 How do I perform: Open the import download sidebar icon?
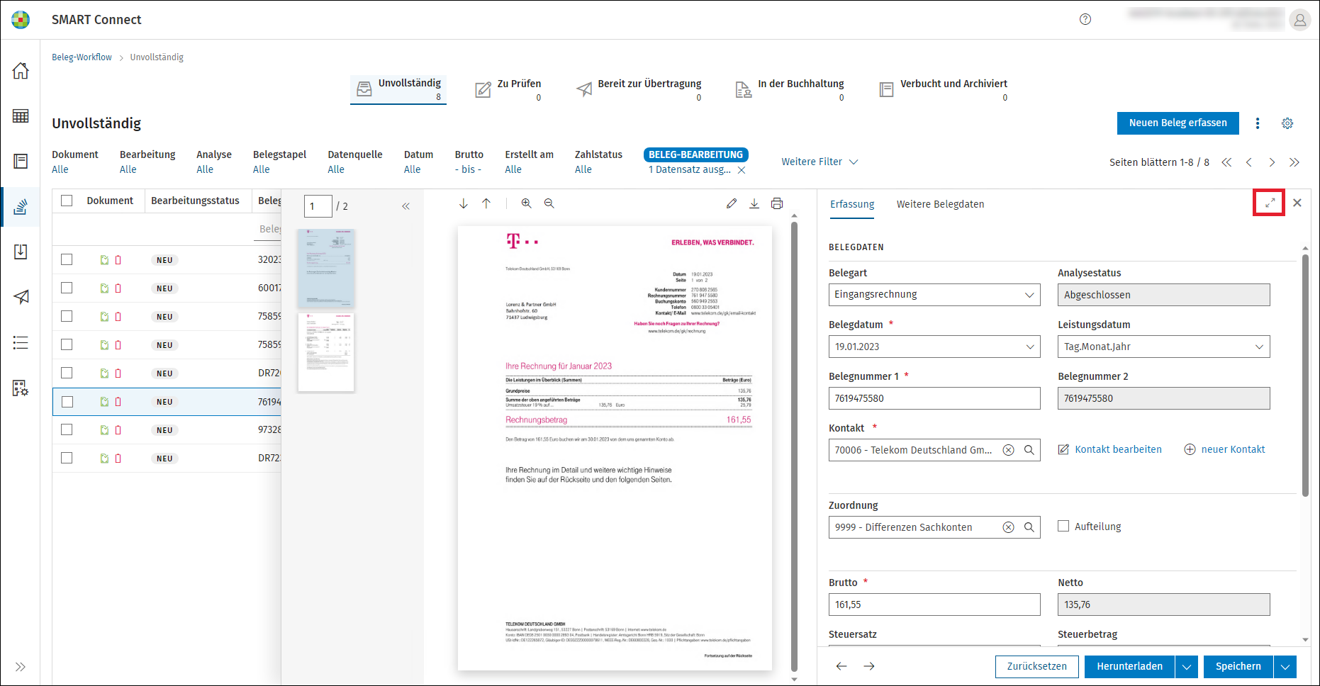pos(21,252)
